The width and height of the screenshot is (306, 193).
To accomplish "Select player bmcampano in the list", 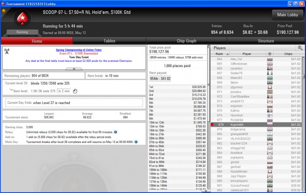I will click(256, 181).
